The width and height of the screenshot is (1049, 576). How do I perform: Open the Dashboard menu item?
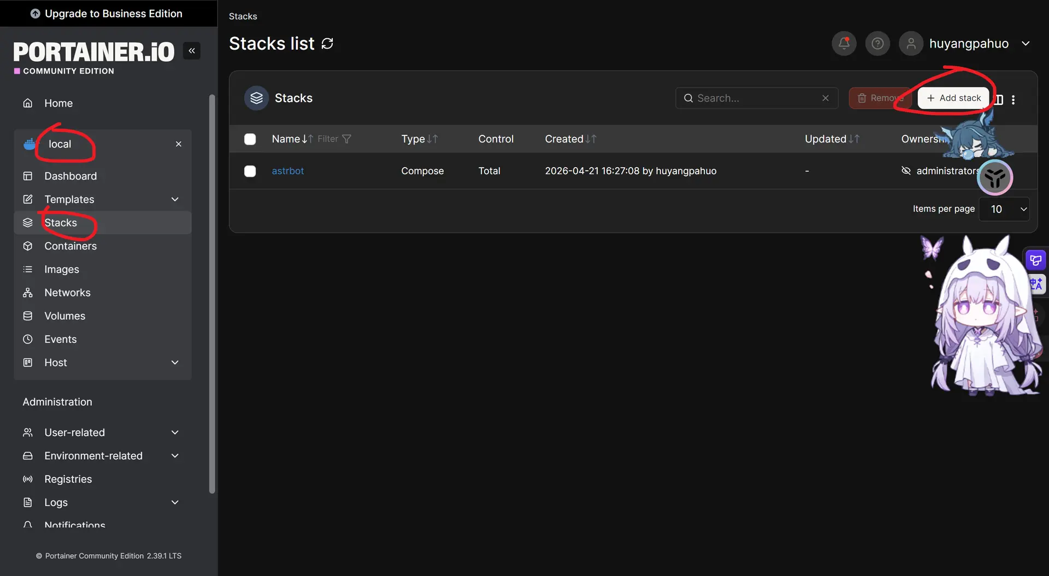tap(70, 176)
